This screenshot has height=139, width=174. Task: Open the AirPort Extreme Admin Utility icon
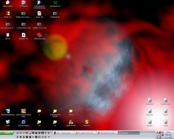24,113
